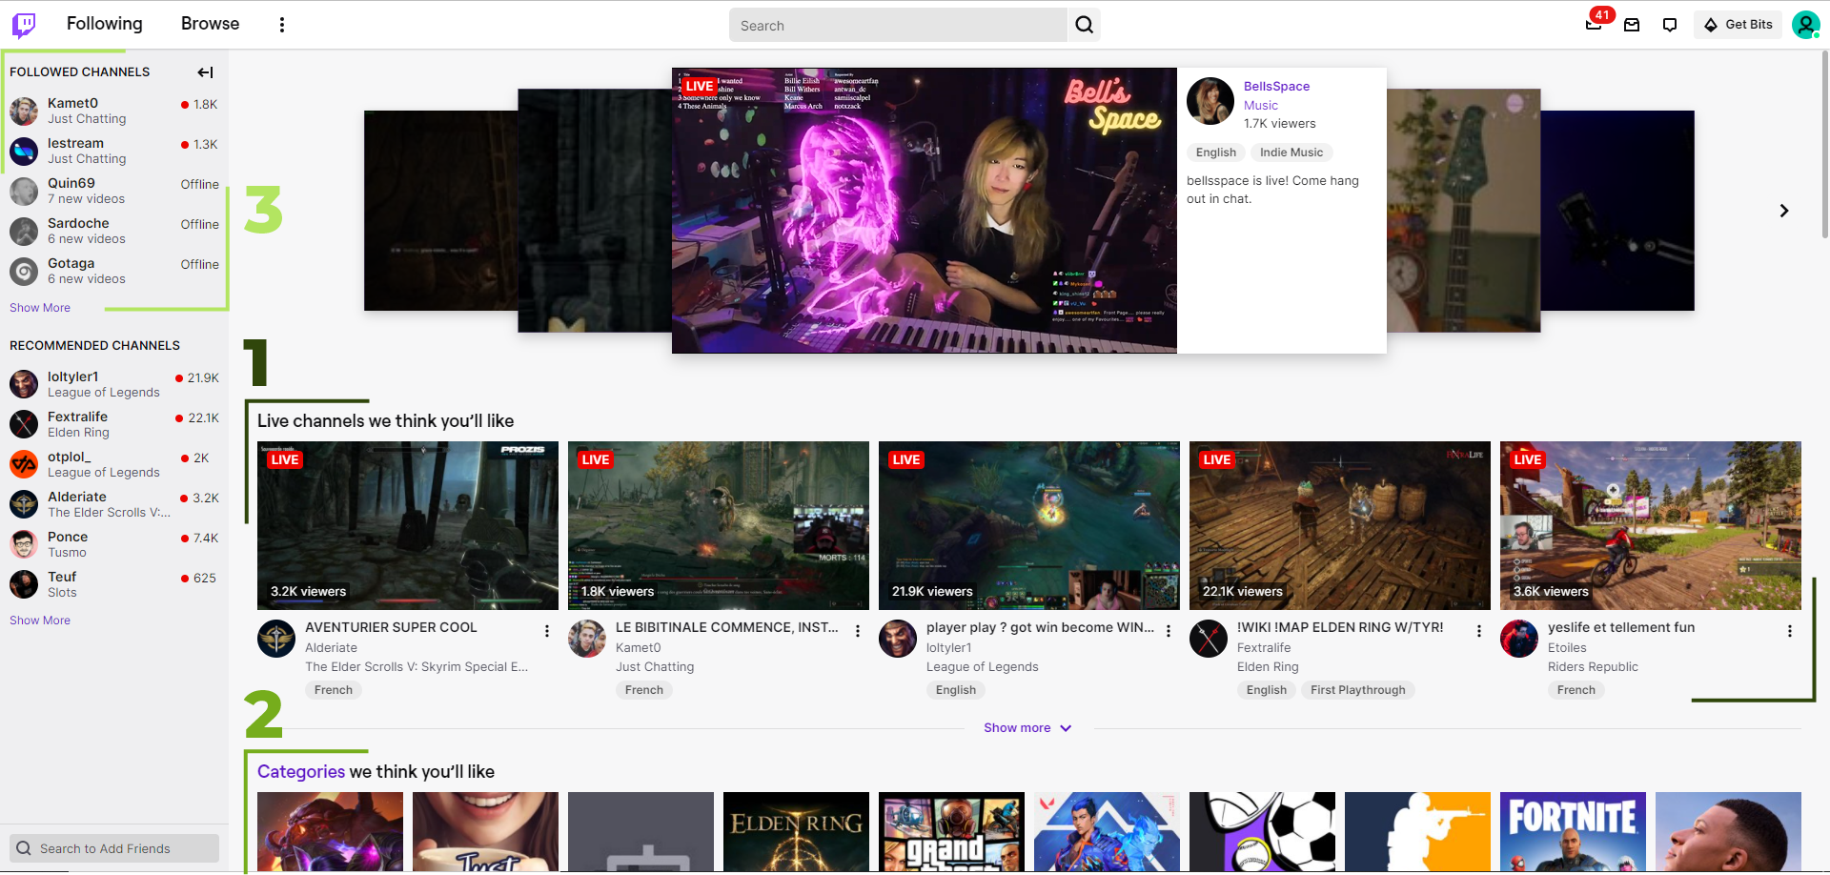Open the user profile avatar menu
The width and height of the screenshot is (1830, 875).
coord(1805,25)
